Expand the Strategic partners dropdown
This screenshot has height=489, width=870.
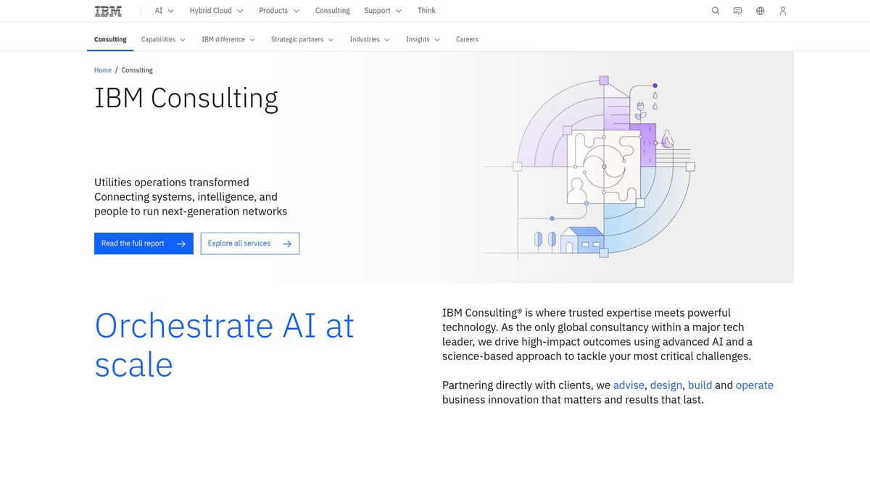302,39
